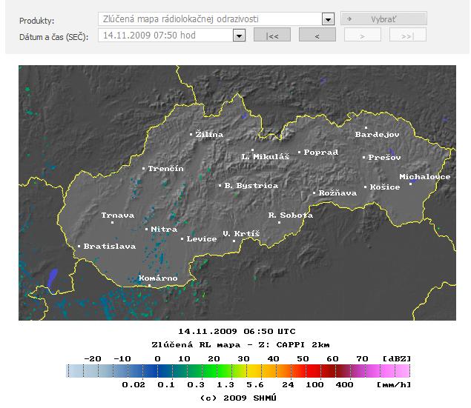Go to previous frame with < button
The image size is (471, 408).
click(317, 35)
